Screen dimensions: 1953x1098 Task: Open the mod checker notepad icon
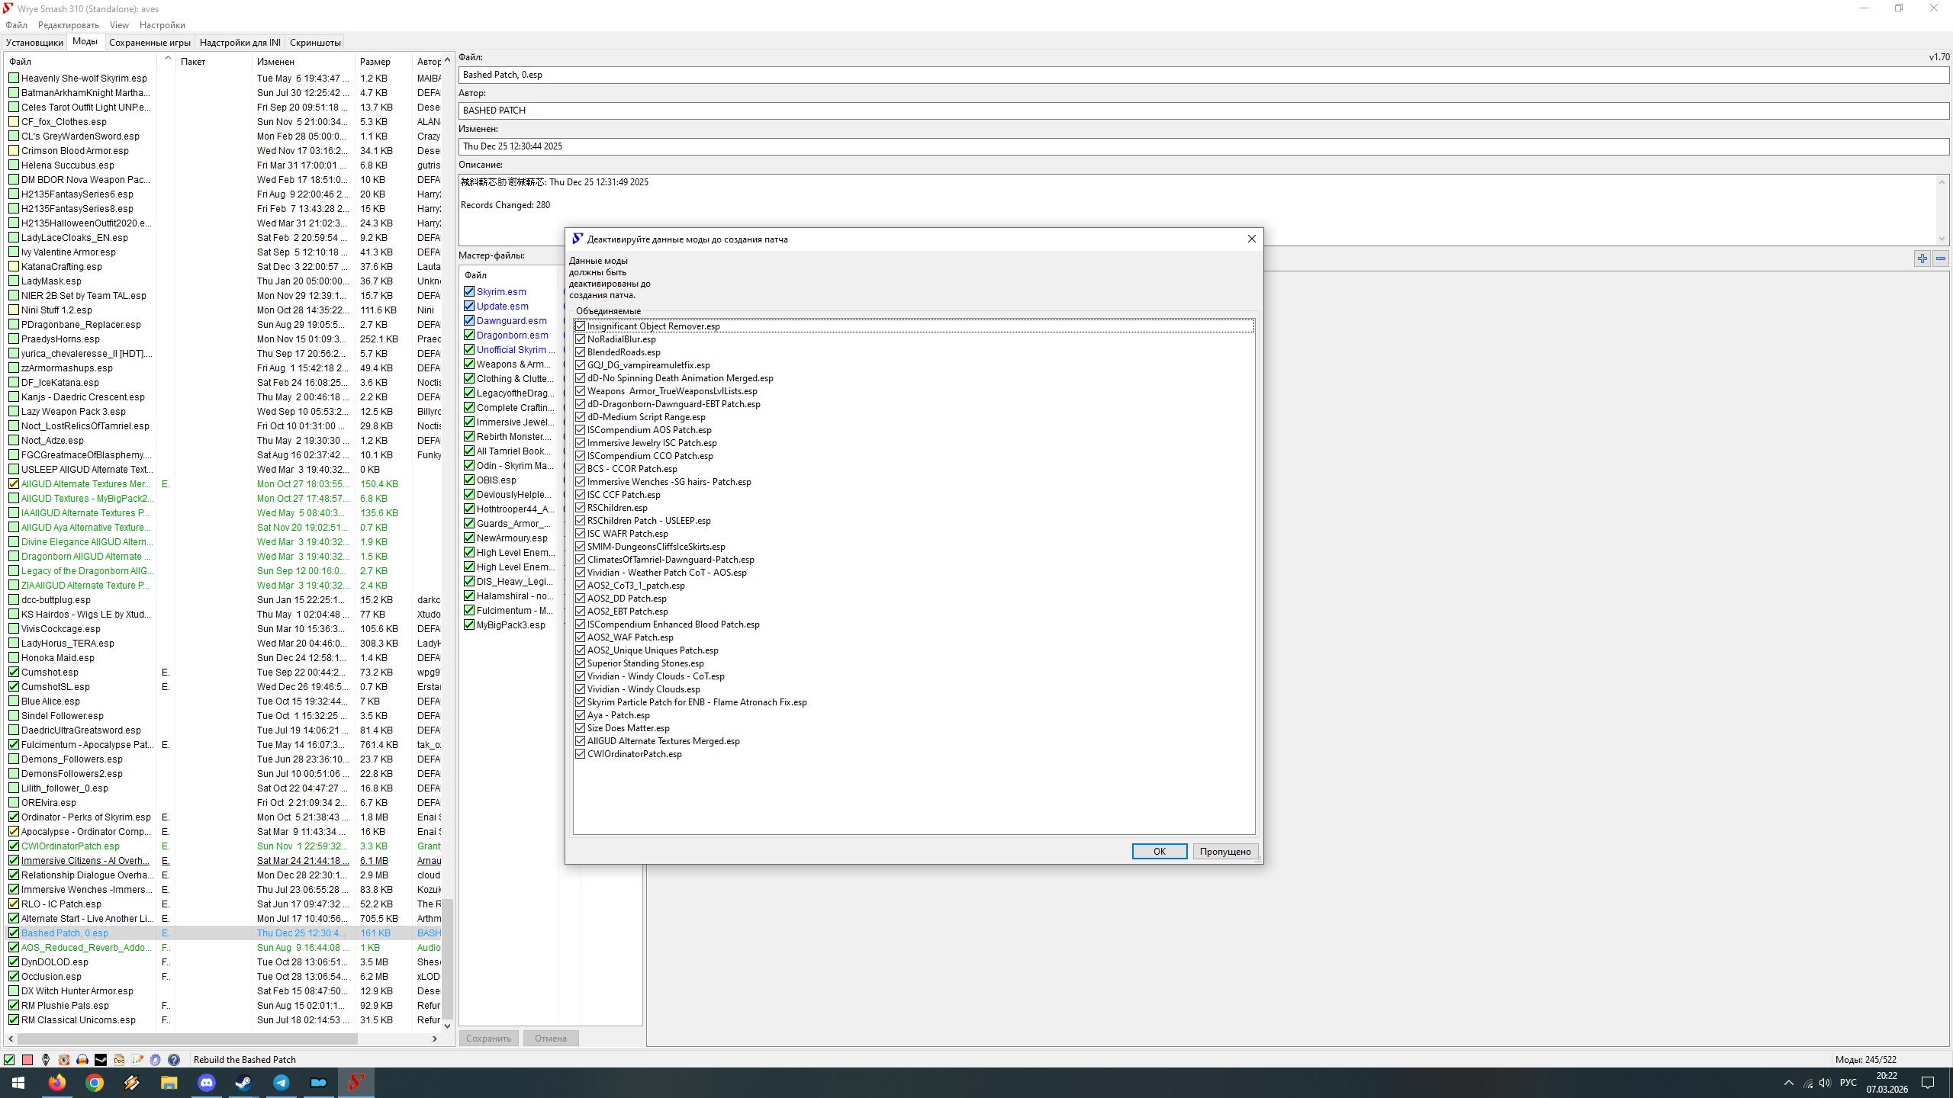pyautogui.click(x=137, y=1060)
